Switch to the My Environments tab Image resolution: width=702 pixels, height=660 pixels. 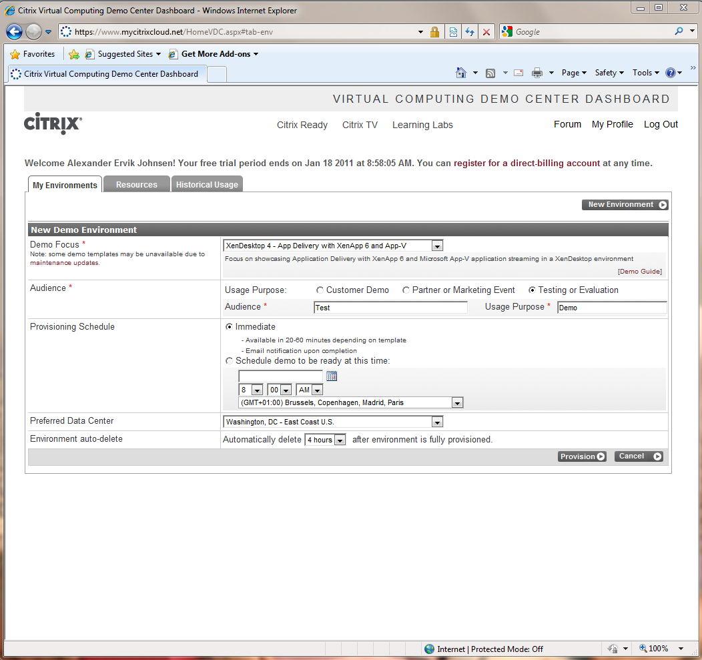point(65,185)
